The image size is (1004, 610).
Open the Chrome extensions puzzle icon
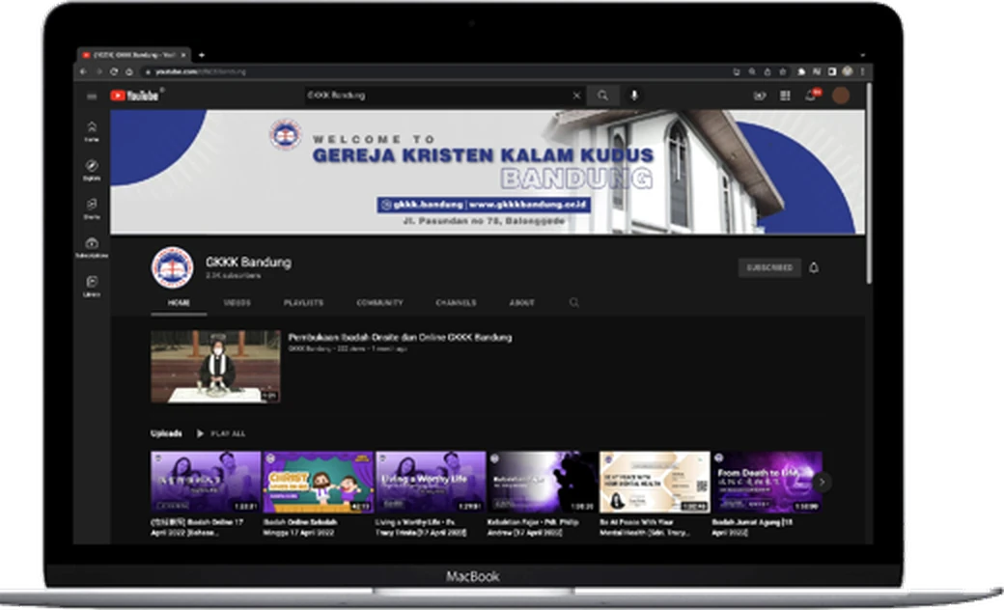801,71
